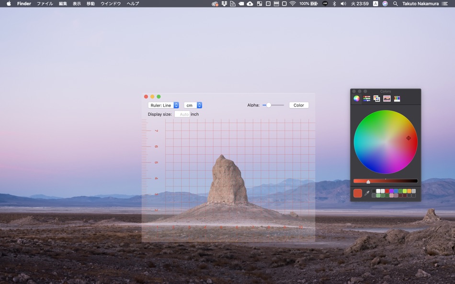Click the Takuto Nakamura user name
Image resolution: width=455 pixels, height=284 pixels.
(x=421, y=3)
